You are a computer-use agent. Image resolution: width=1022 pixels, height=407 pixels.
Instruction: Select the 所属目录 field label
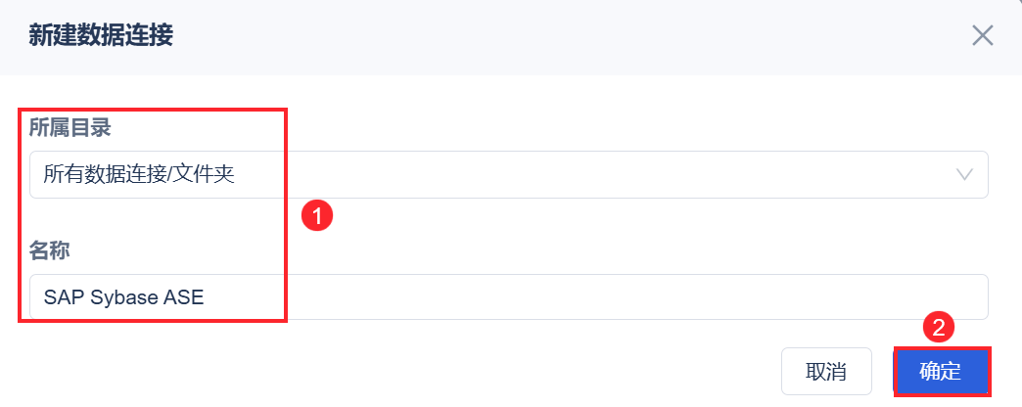(70, 127)
